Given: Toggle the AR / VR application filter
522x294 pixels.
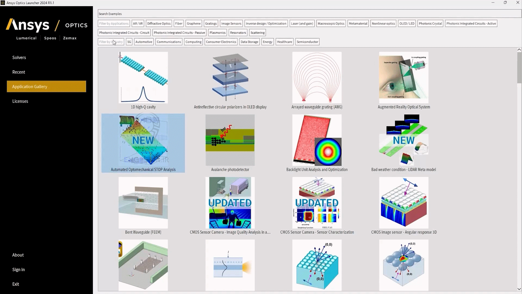Looking at the screenshot, I should 138,23.
